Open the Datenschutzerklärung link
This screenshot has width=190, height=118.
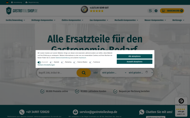(63, 58)
